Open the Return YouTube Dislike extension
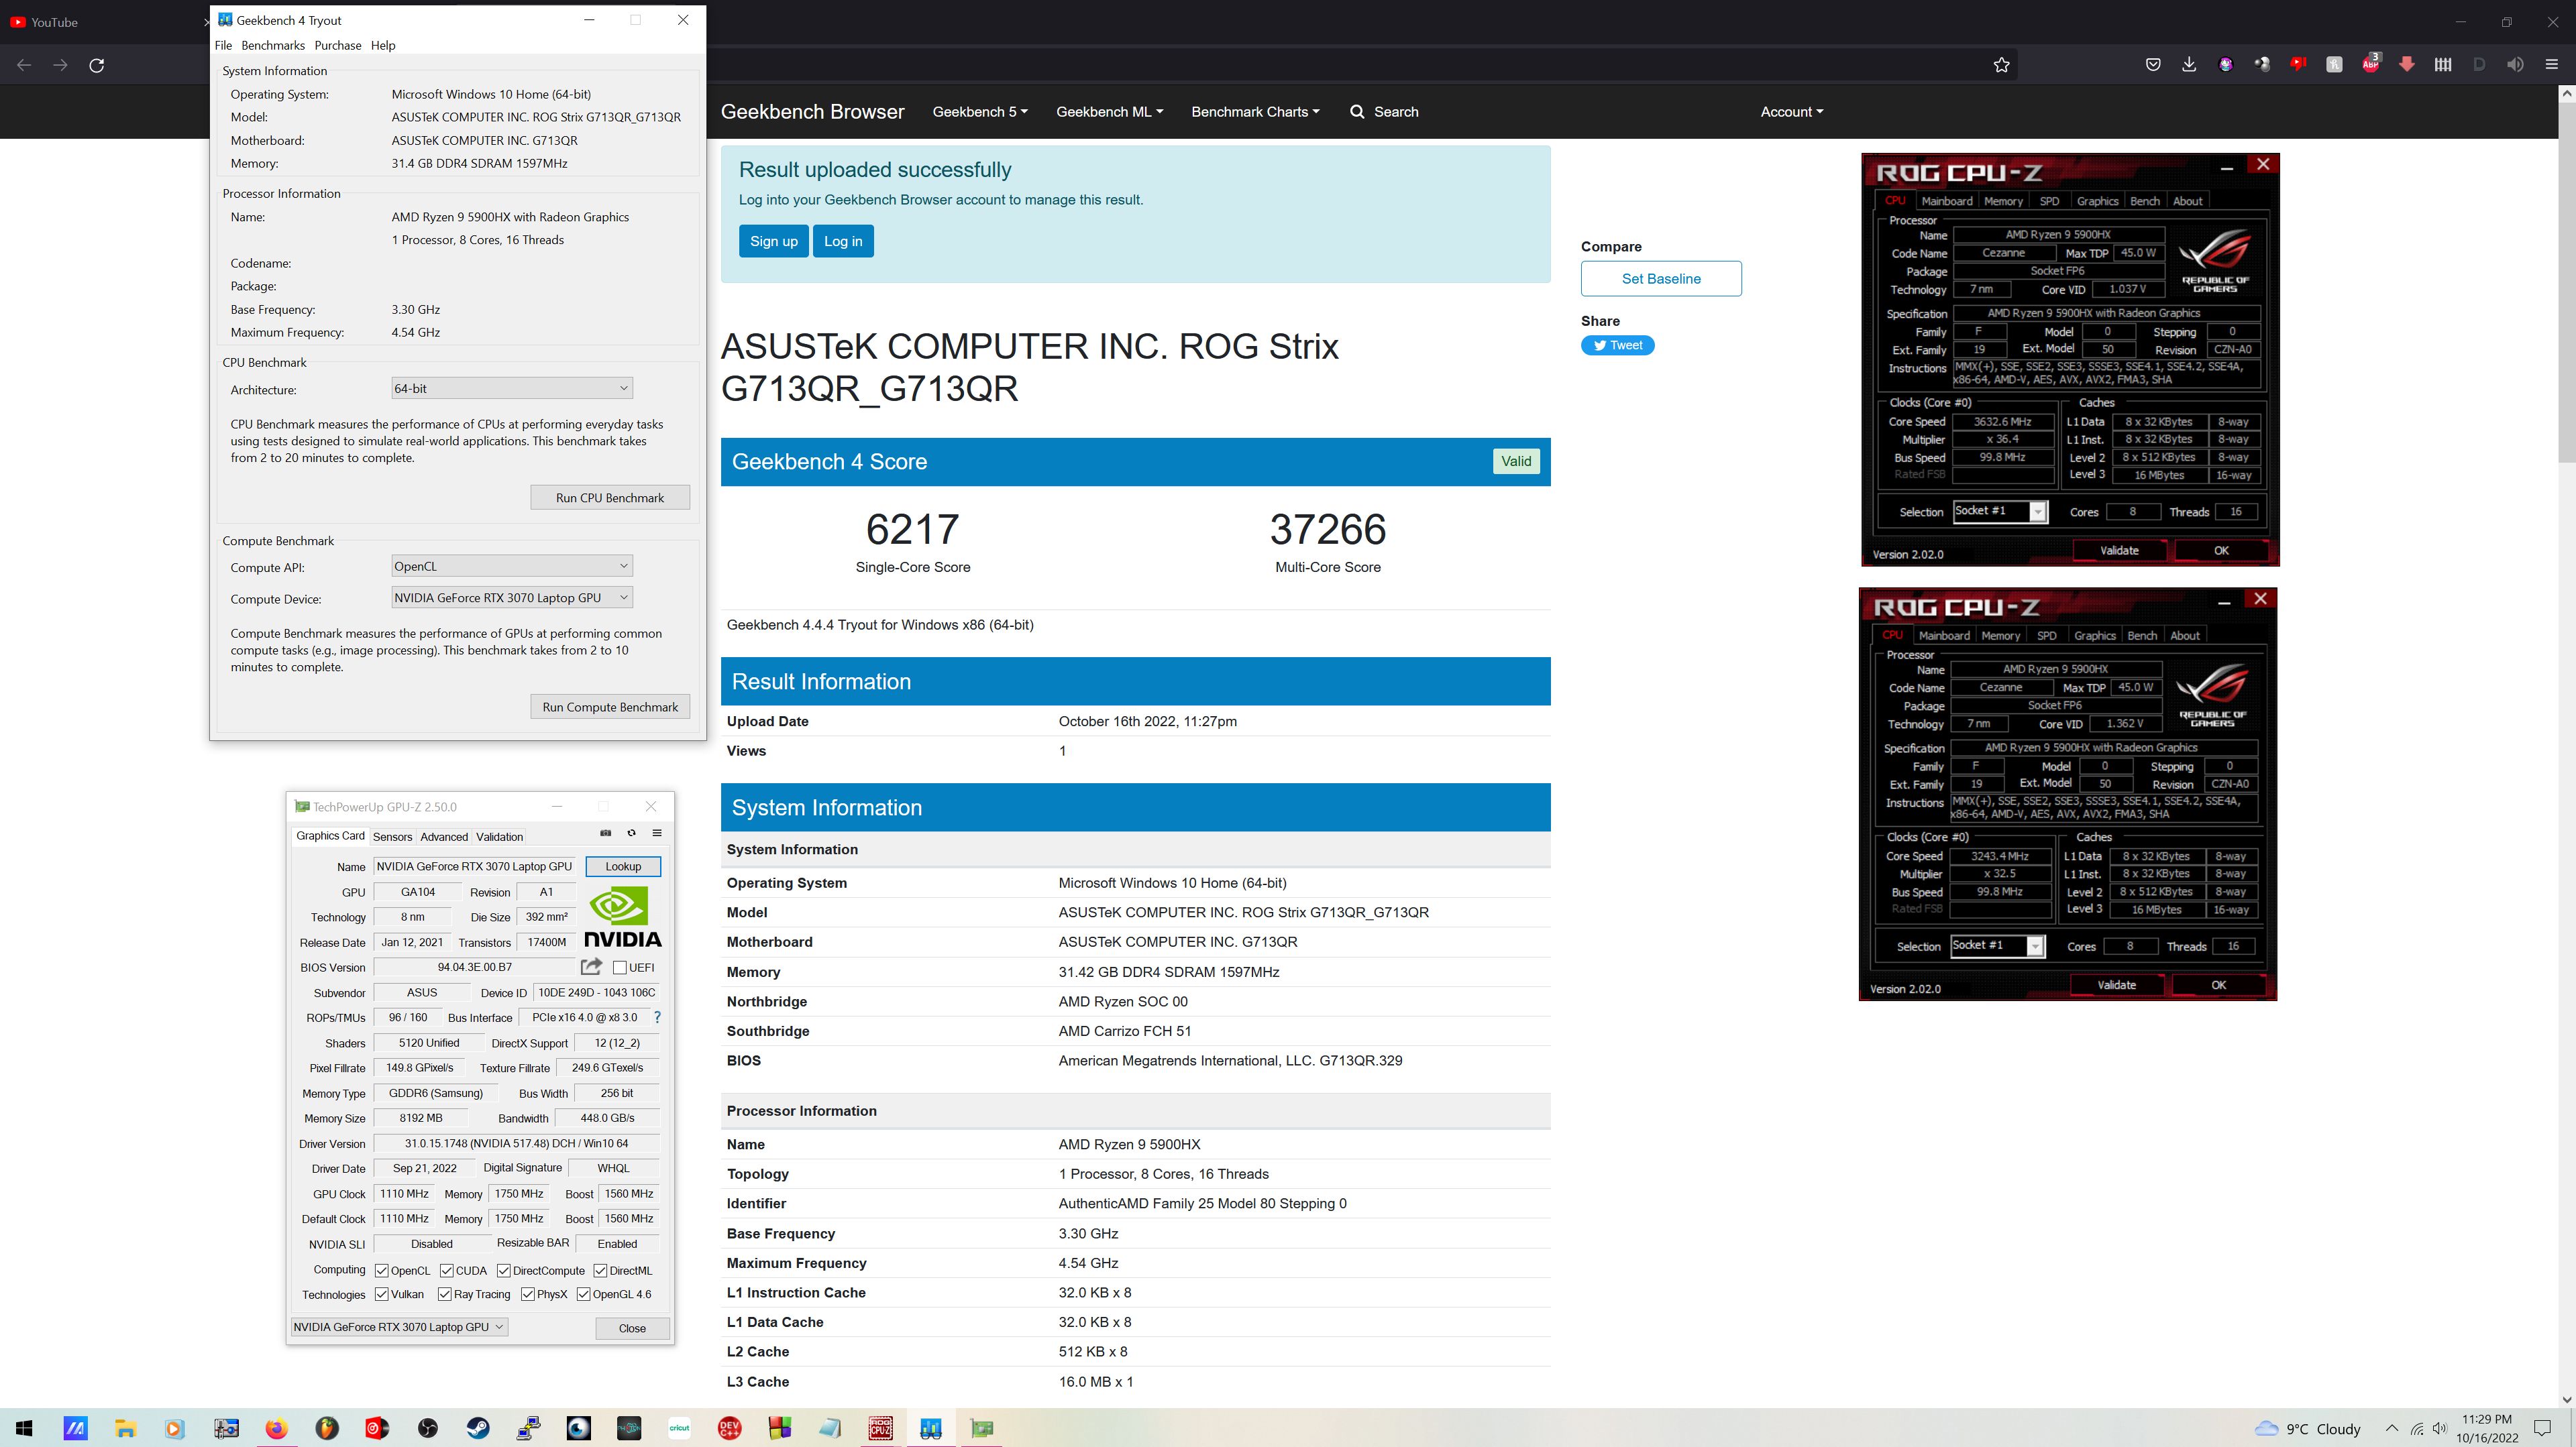 point(2298,65)
